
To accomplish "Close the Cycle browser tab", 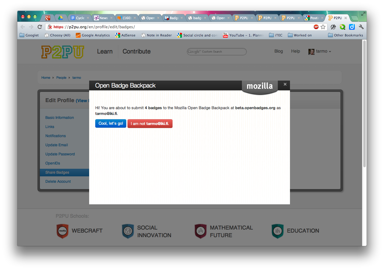I will coord(88,18).
